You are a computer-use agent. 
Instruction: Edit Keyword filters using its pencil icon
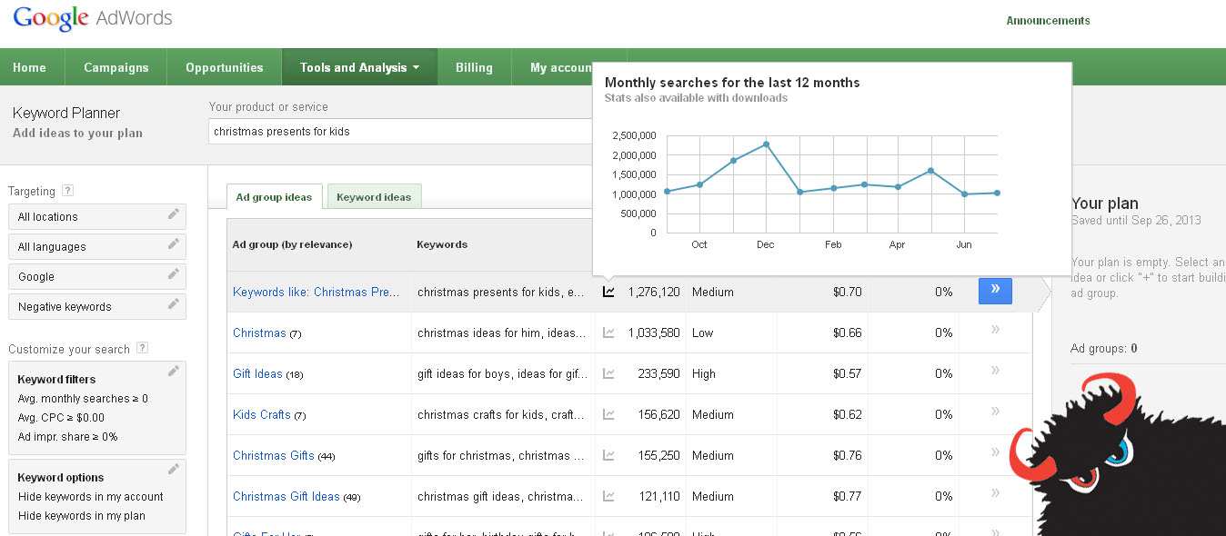pyautogui.click(x=174, y=371)
